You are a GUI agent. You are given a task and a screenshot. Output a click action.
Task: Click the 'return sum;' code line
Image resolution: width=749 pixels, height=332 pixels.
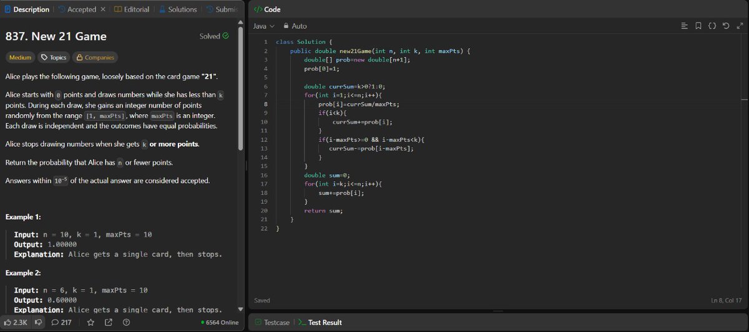[x=323, y=211]
